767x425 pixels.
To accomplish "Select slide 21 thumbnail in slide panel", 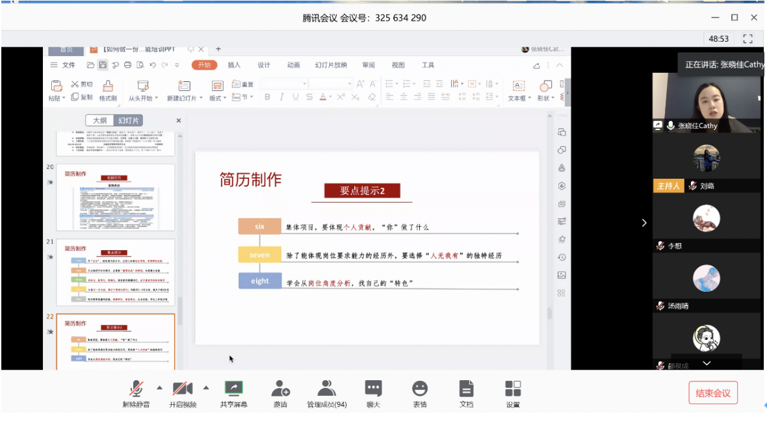I will (116, 272).
